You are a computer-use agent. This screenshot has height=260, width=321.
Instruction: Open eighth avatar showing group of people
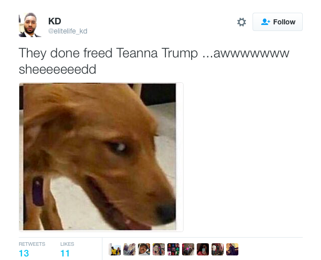(x=218, y=249)
